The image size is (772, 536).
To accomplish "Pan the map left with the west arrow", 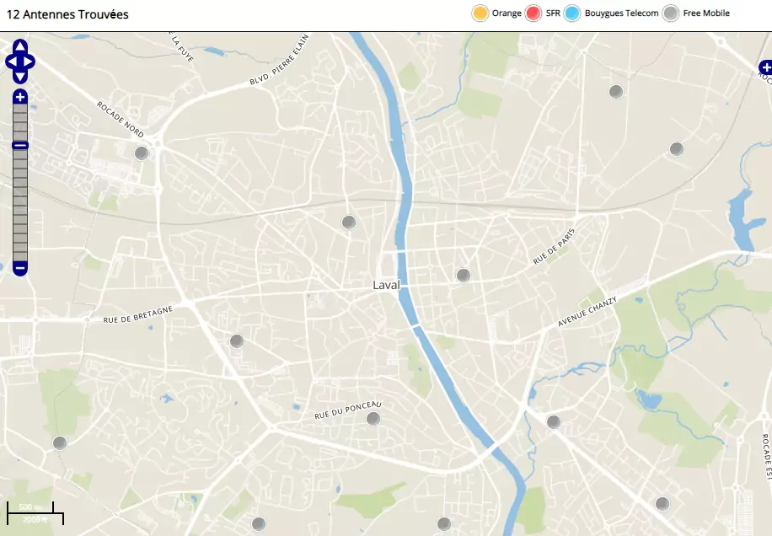I will pos(11,62).
